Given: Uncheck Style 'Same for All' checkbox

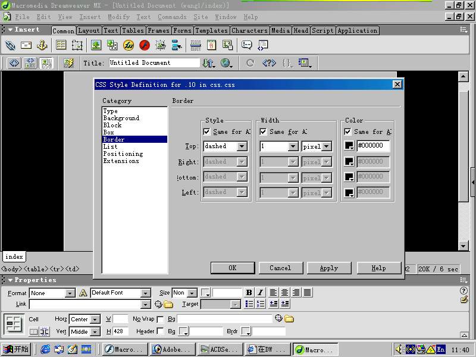Looking at the screenshot, I should click(207, 132).
